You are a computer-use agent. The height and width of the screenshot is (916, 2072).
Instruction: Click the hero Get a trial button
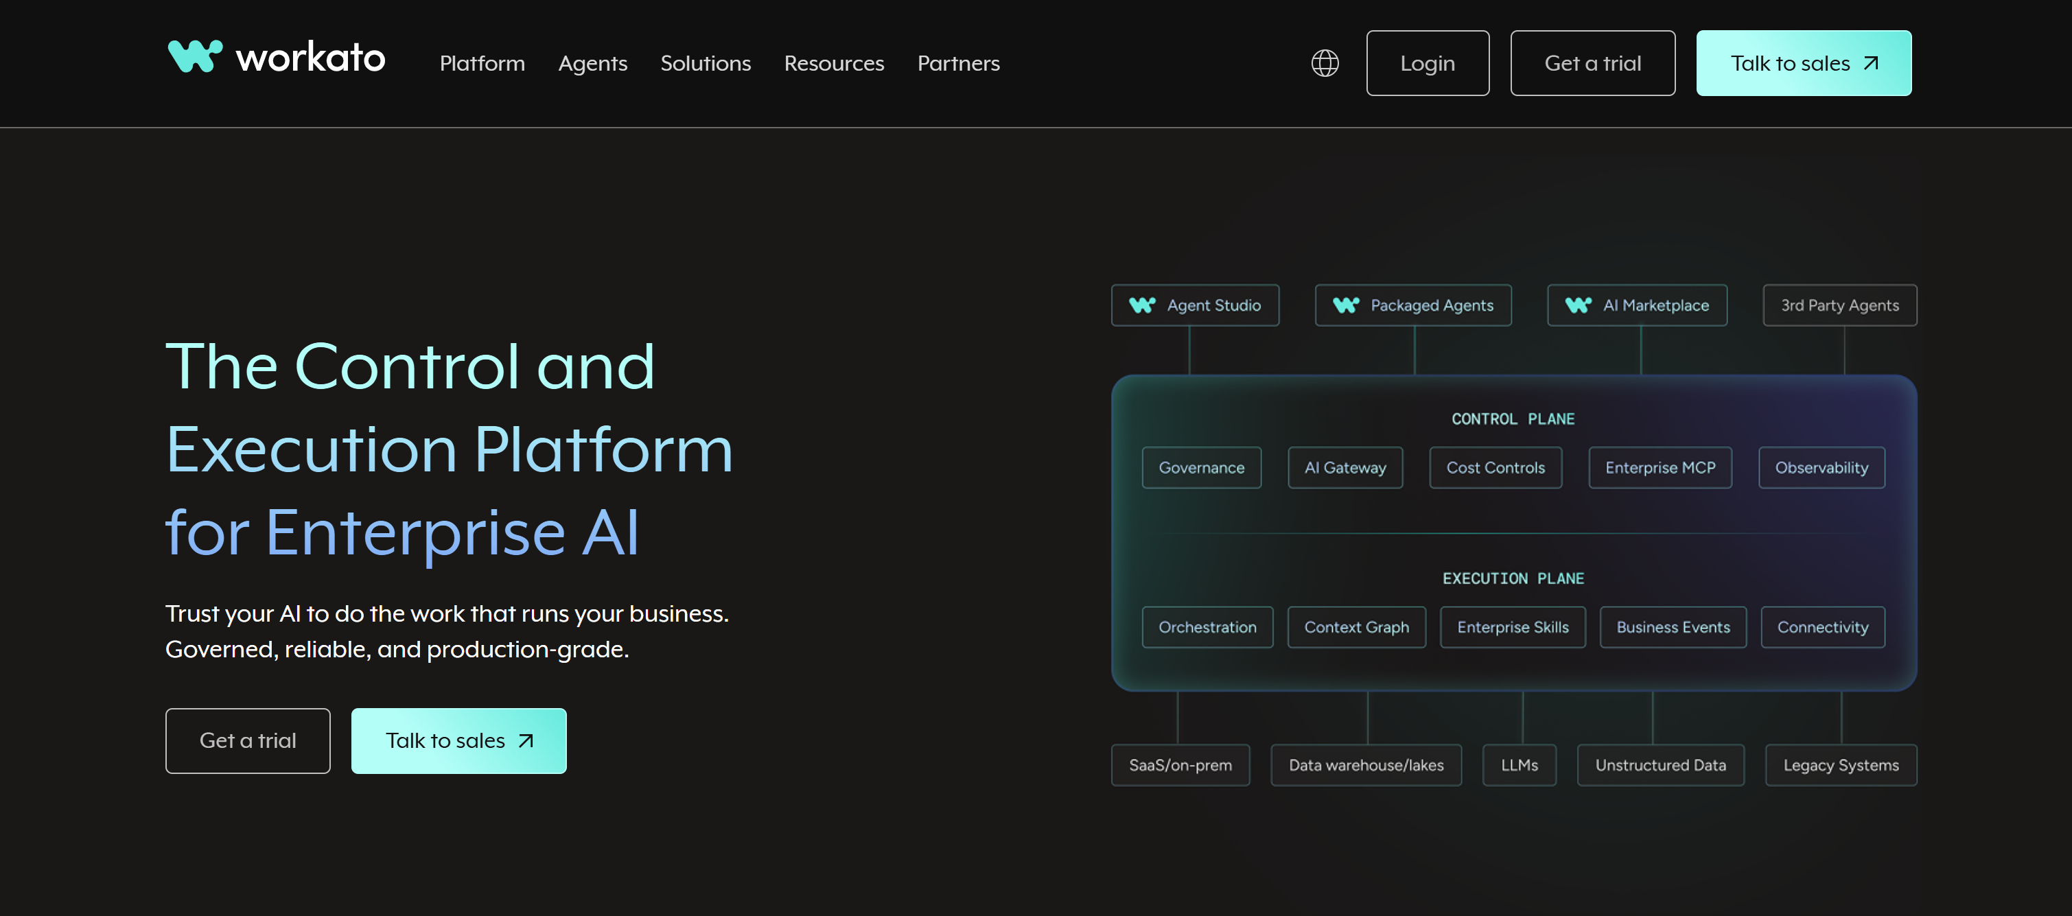[248, 740]
